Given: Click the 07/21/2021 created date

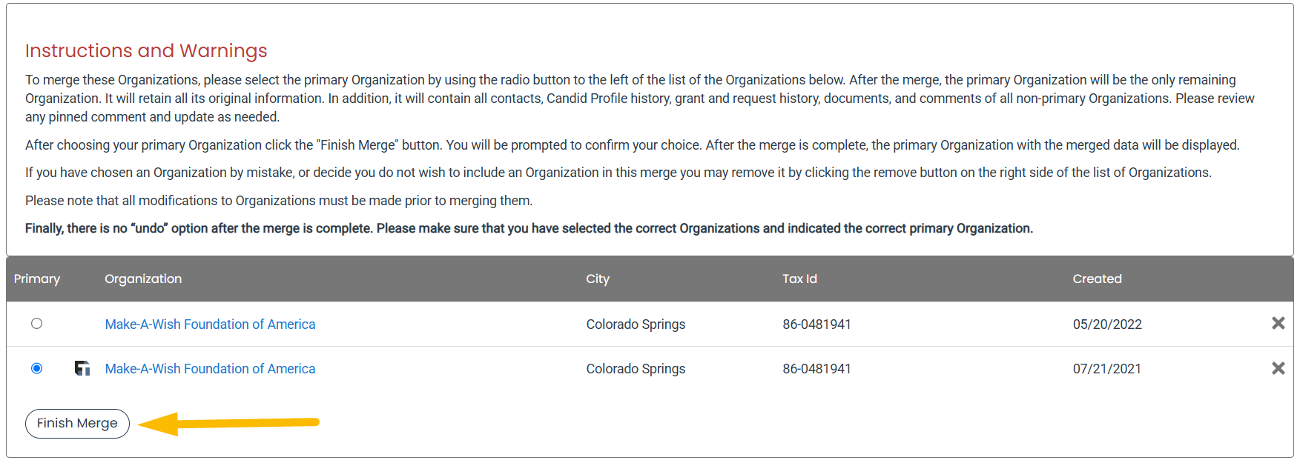Looking at the screenshot, I should click(x=1107, y=369).
